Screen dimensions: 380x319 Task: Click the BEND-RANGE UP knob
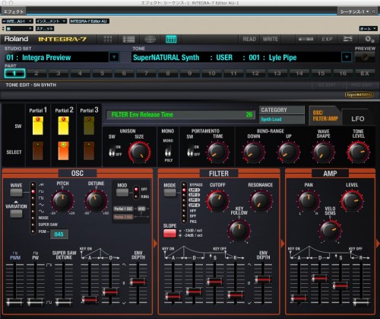(288, 152)
